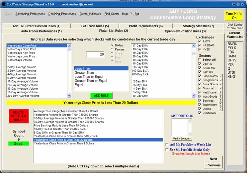Open help for Services sector
247x173 pixels.
coord(220,101)
